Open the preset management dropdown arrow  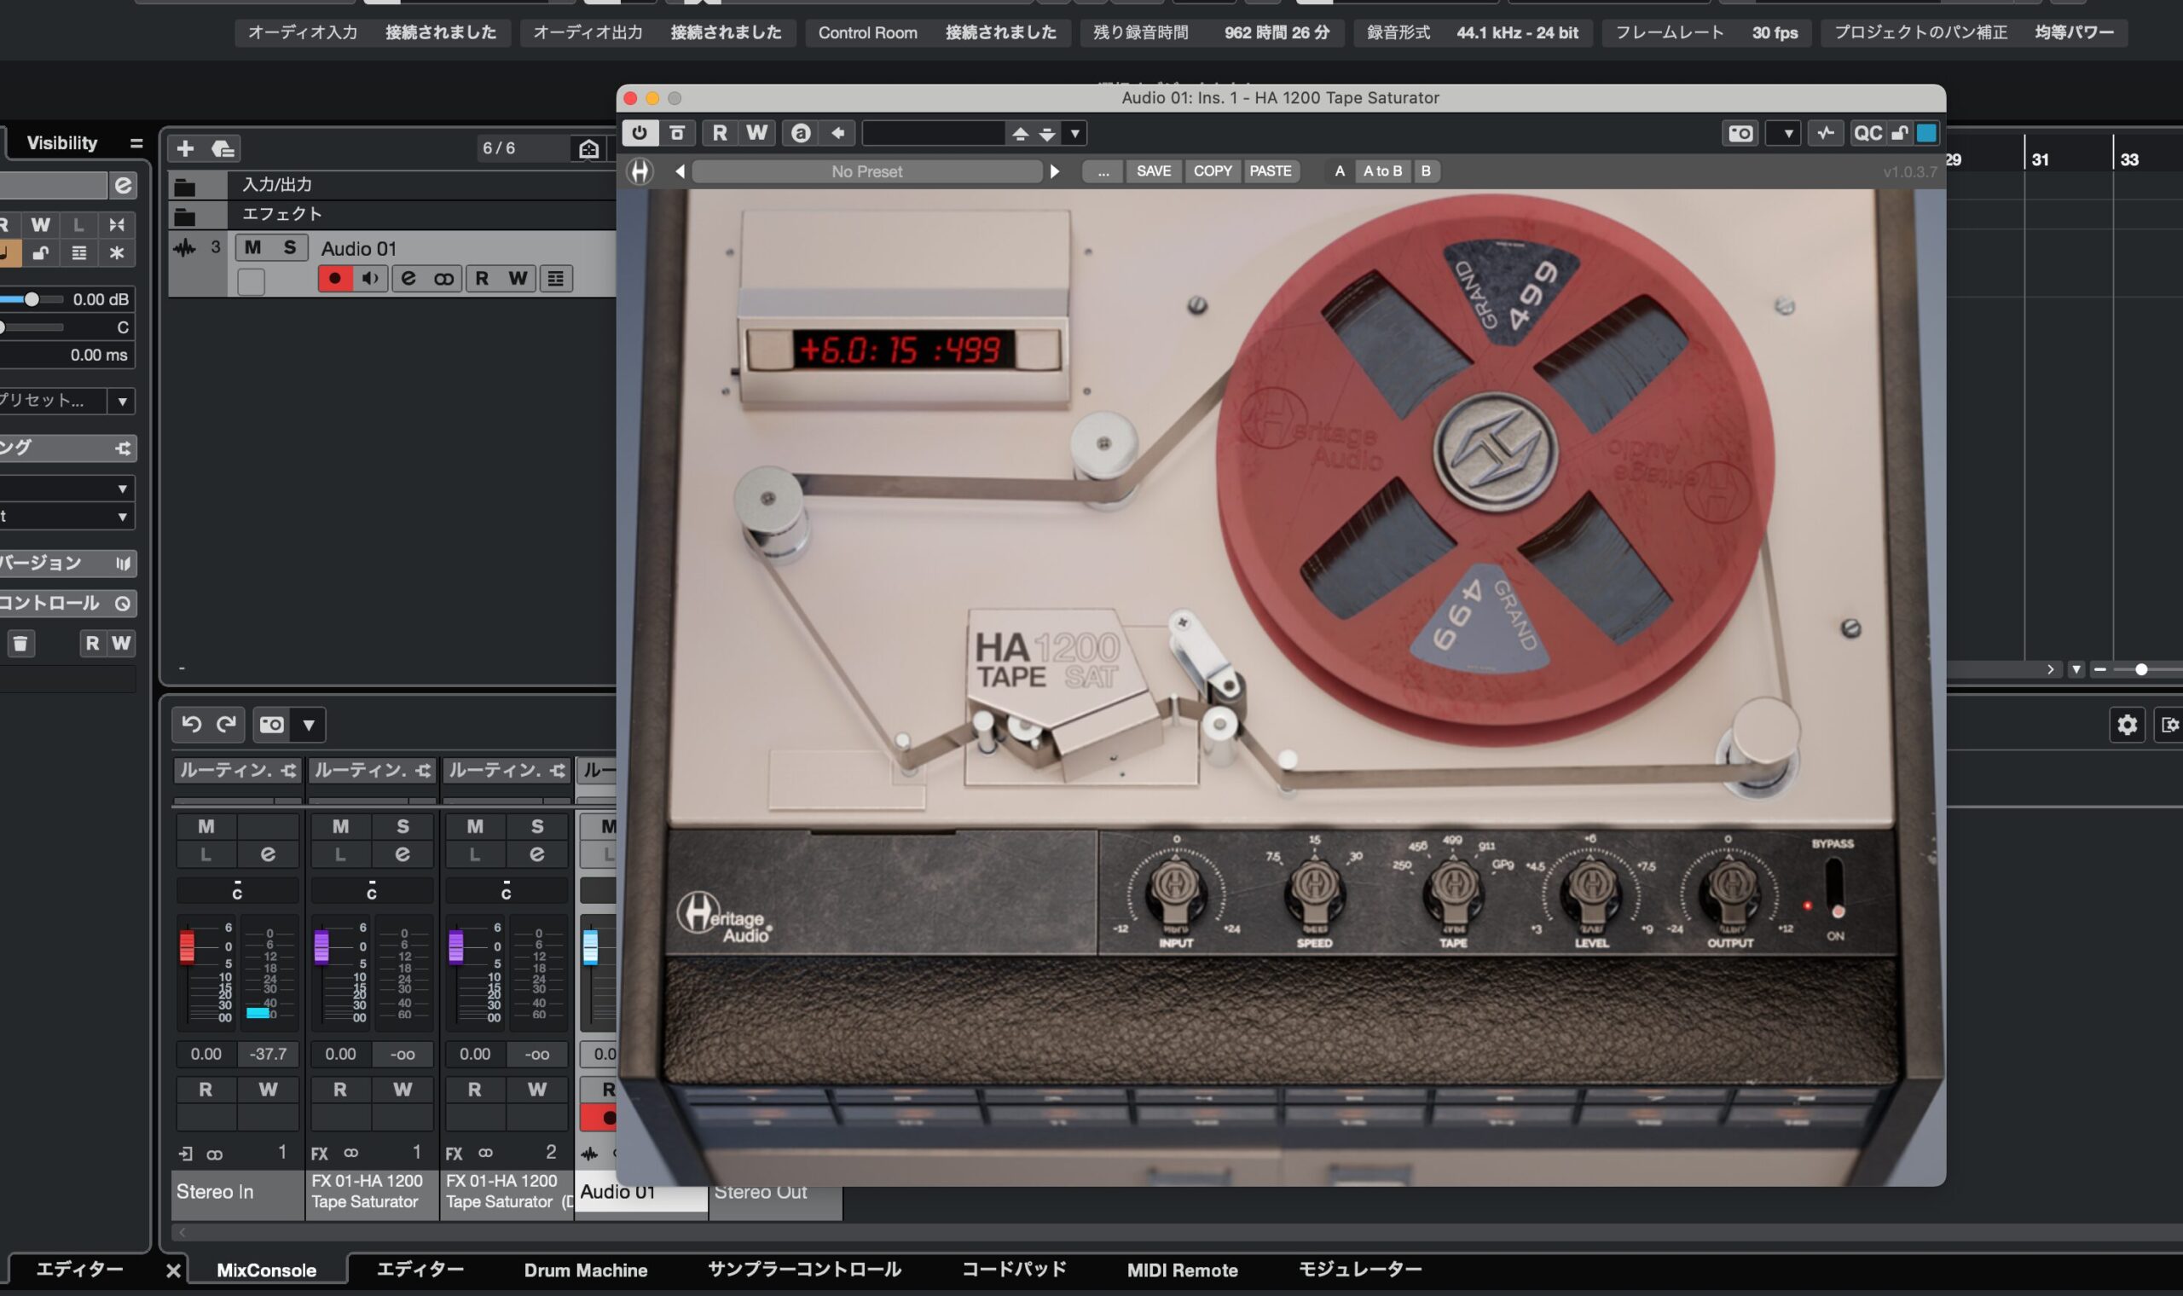tap(1075, 134)
